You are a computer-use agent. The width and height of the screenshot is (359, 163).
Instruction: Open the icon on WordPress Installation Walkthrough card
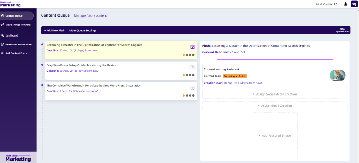192,87
